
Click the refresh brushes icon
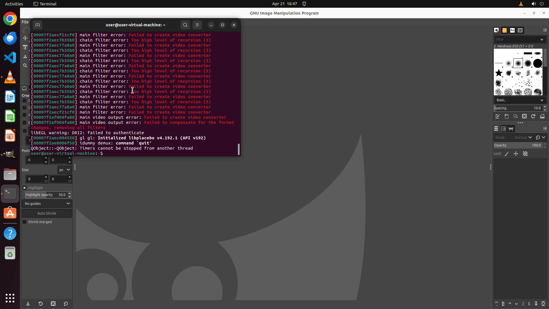click(533, 116)
